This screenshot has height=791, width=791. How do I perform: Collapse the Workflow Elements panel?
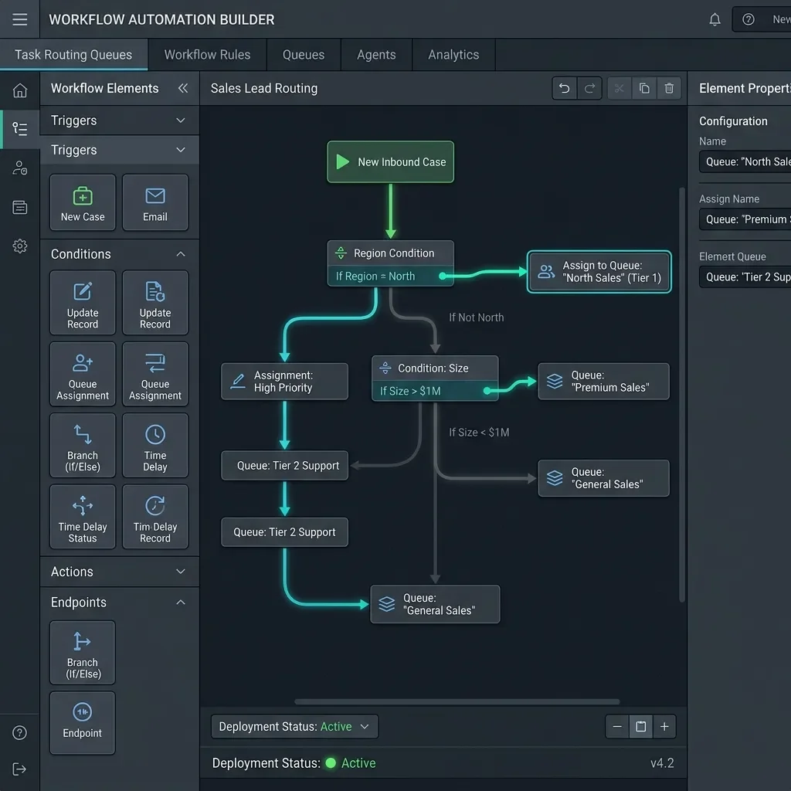[x=182, y=88]
